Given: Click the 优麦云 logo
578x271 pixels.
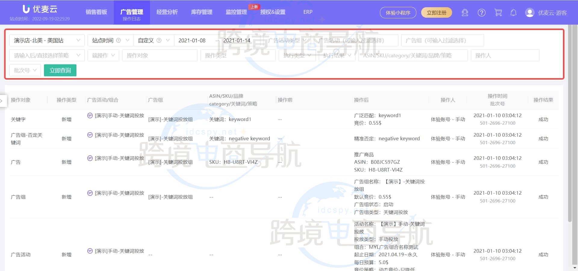Looking at the screenshot, I should click(40, 9).
